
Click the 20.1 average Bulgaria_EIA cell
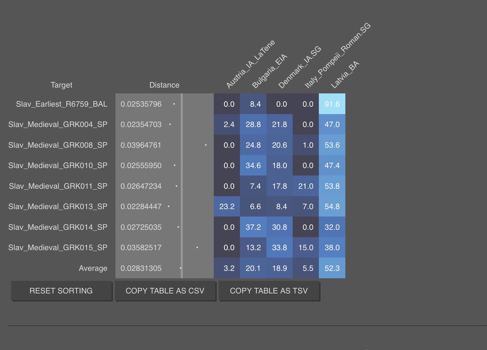pyautogui.click(x=253, y=268)
